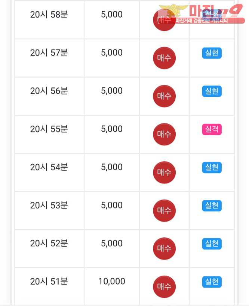
Task: Tap the 매수 circle in the 10,000 row
Action: pos(164,287)
